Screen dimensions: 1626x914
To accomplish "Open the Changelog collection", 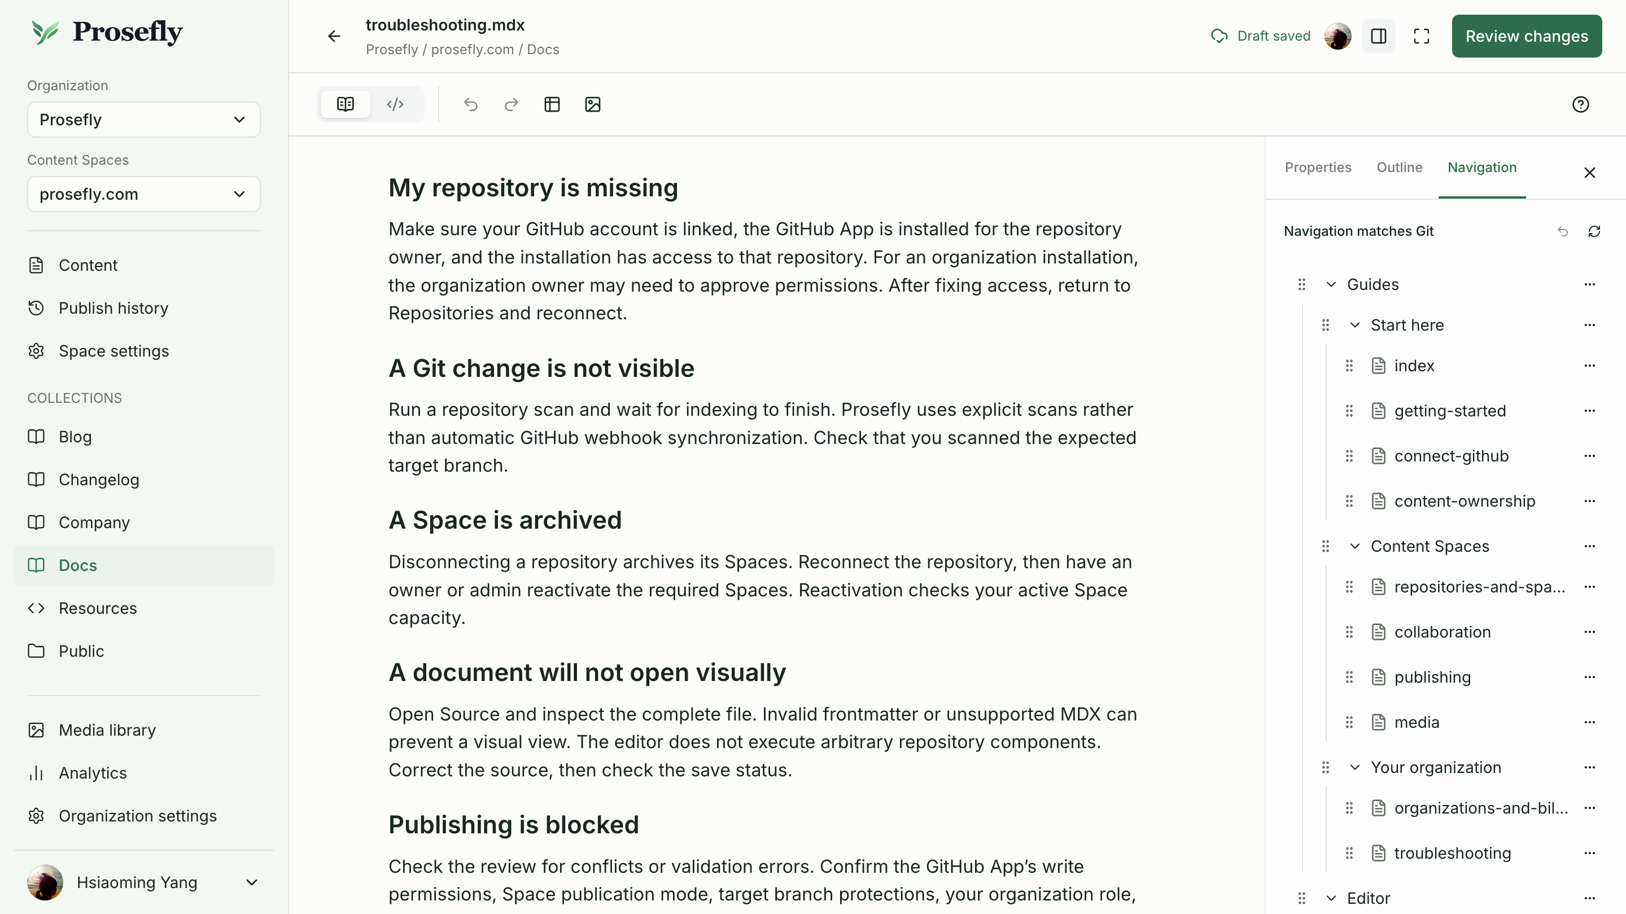I will pos(143,480).
